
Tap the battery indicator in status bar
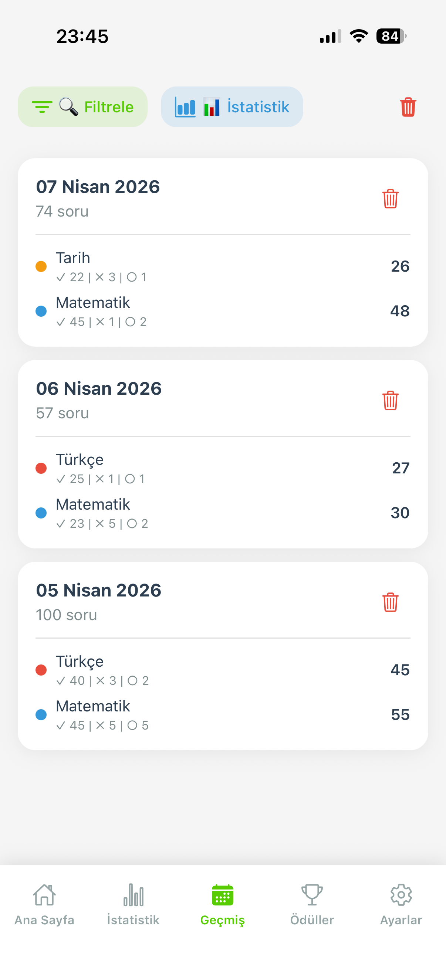coord(391,36)
